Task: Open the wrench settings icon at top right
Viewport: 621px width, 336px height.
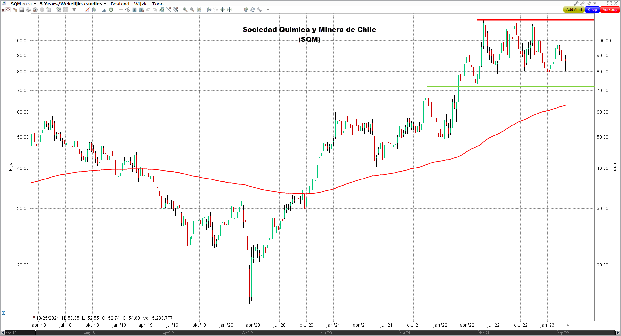Action: click(x=576, y=3)
